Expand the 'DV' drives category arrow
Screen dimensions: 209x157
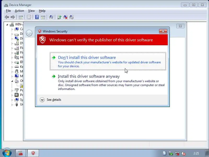(x=12, y=43)
